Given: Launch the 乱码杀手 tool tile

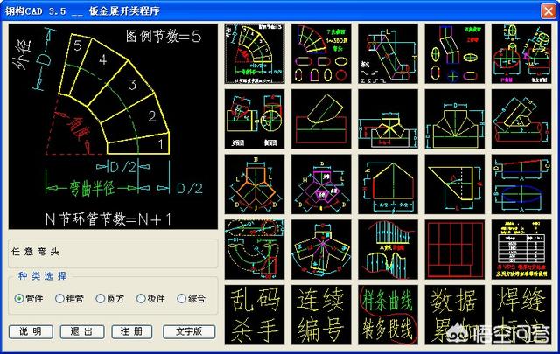Looking at the screenshot, I should [x=255, y=315].
